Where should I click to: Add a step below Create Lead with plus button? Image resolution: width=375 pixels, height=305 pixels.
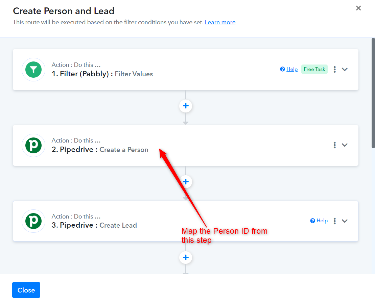(x=186, y=257)
